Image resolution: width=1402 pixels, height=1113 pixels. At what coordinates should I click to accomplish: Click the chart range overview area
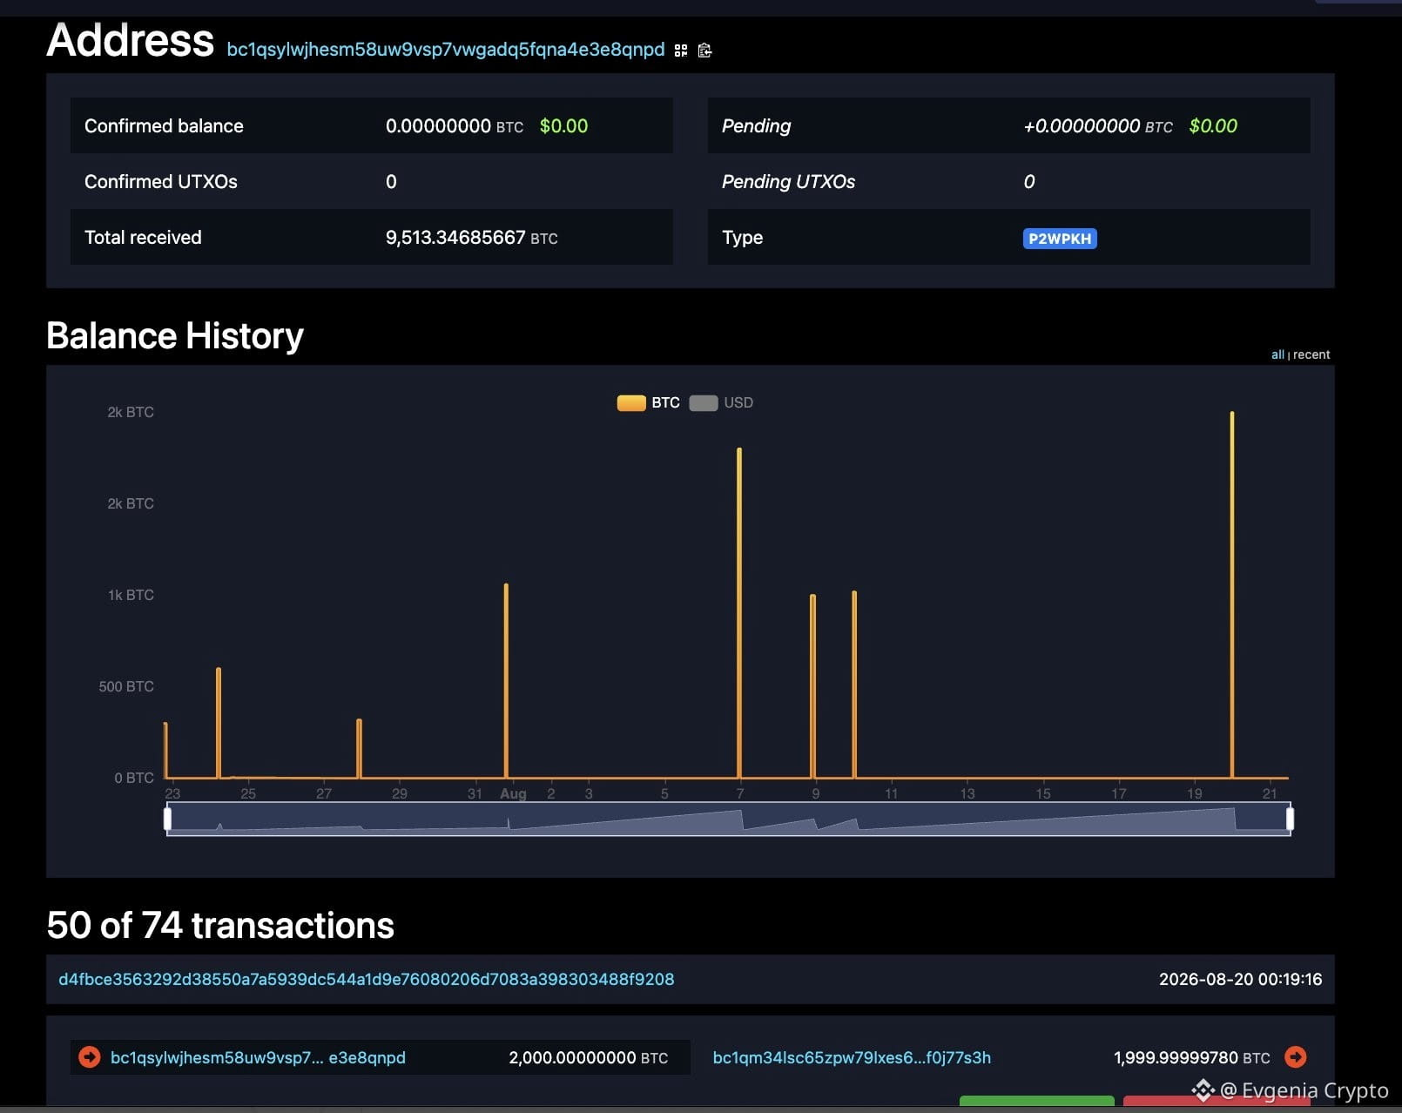(x=729, y=819)
